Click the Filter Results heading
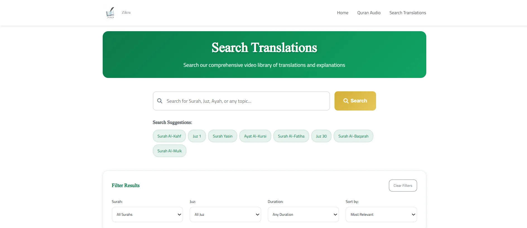The width and height of the screenshot is (527, 228). tap(126, 185)
